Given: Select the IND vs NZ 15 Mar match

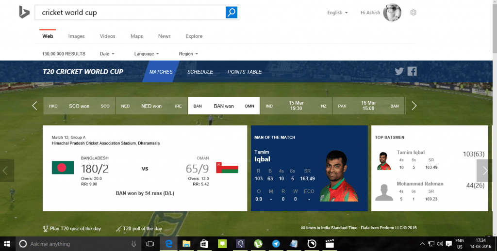Looking at the screenshot, I should coord(296,106).
